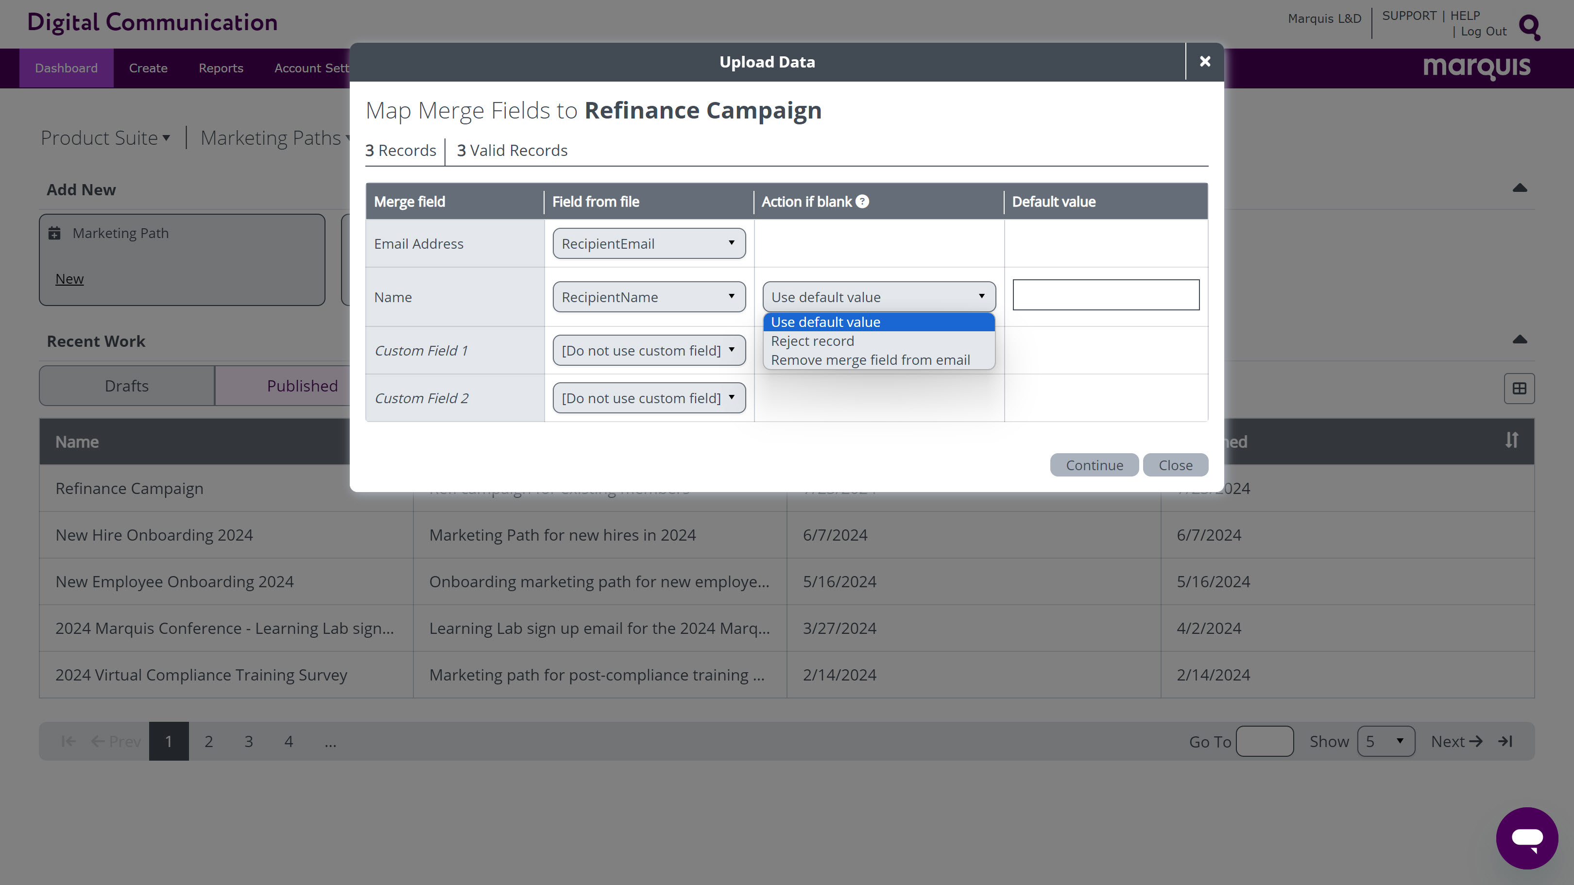Viewport: 1574px width, 885px height.
Task: Open the Reports menu
Action: point(221,68)
